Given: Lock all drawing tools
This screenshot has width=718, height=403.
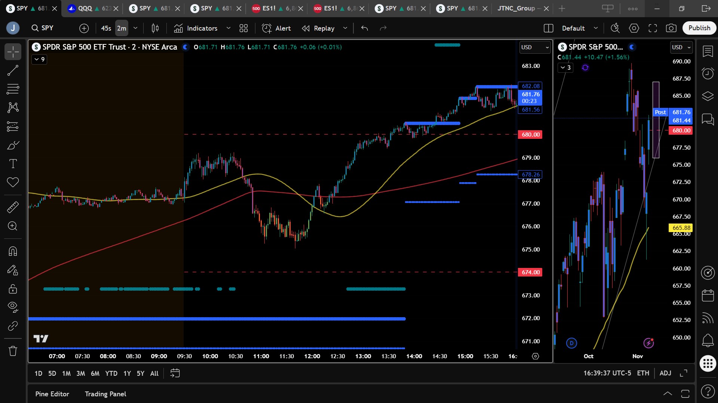Looking at the screenshot, I should 13,289.
